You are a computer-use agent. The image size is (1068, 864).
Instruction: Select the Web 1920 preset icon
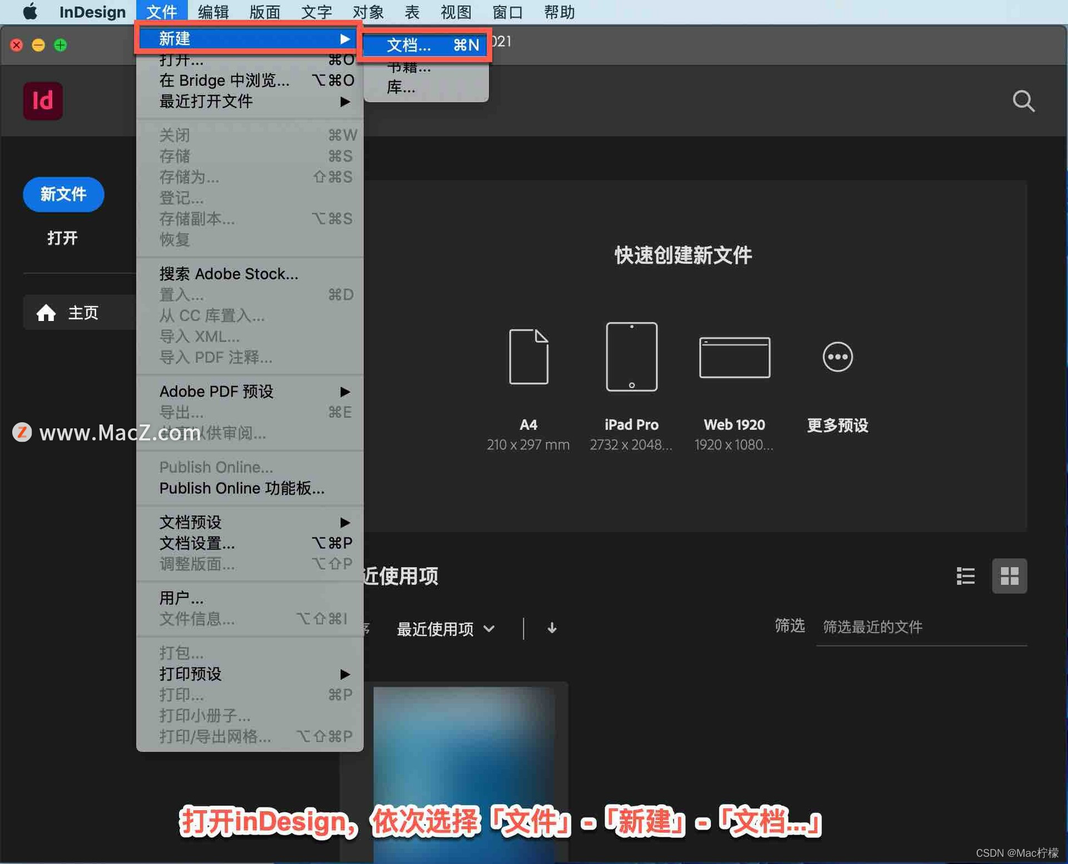tap(734, 357)
